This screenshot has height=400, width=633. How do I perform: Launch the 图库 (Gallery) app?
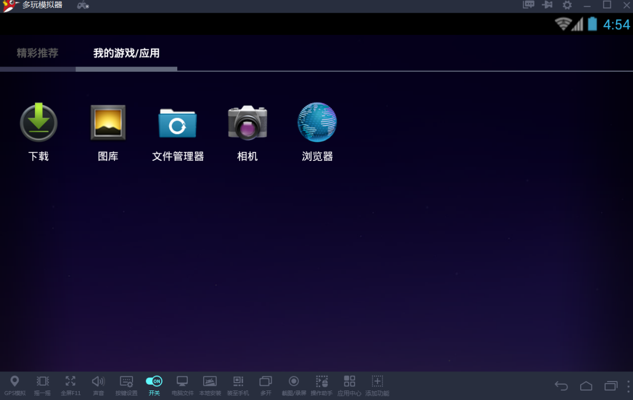108,122
